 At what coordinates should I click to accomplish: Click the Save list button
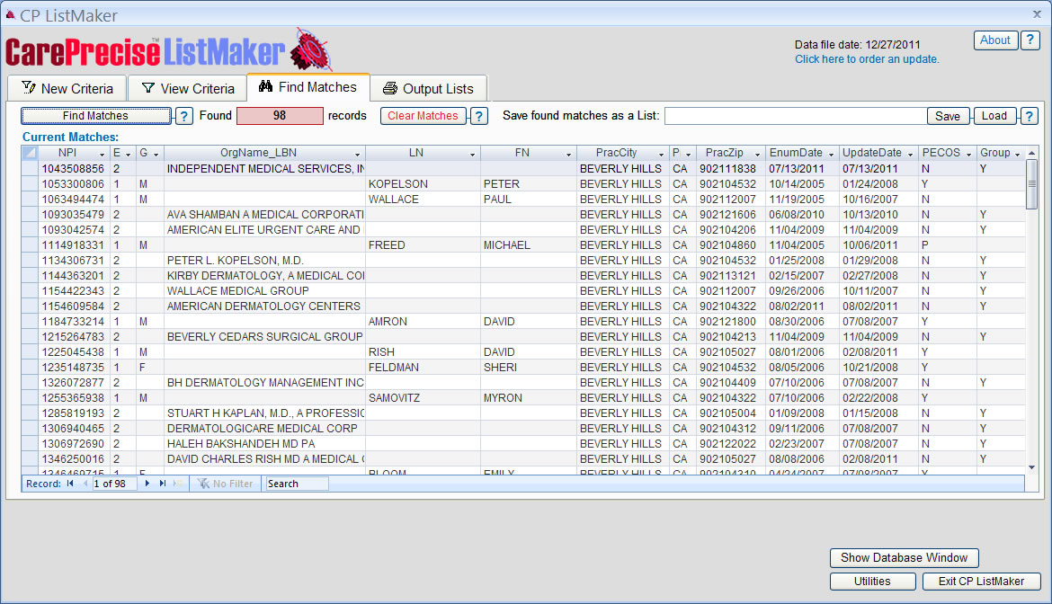[948, 116]
